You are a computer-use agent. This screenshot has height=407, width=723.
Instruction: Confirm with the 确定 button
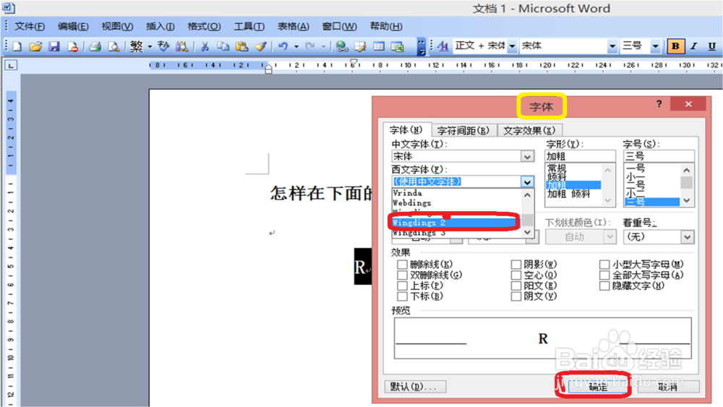coord(598,387)
